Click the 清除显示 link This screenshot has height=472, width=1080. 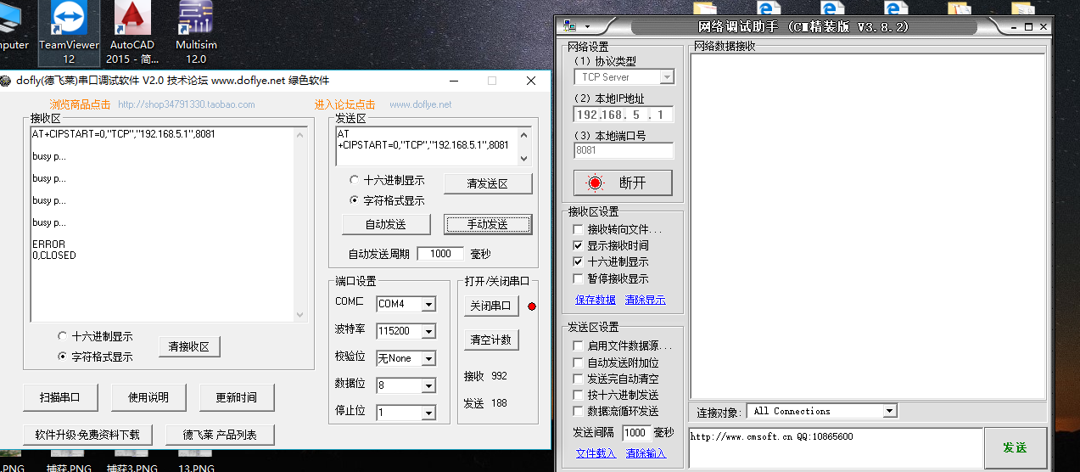646,300
